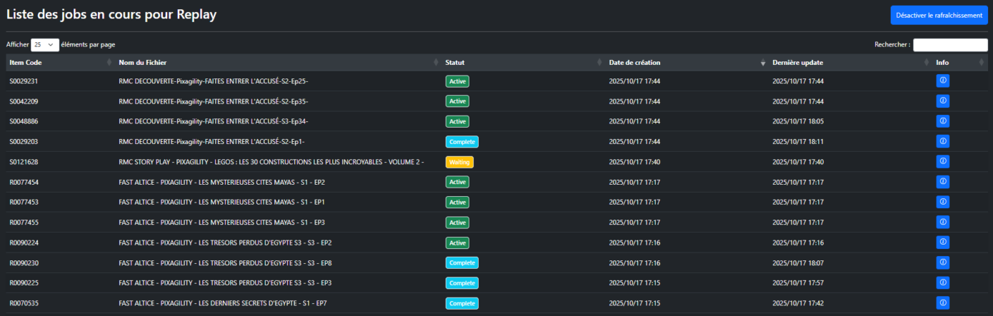Click file name MYSTERIEUSES CITES MAYAS S1 EP3

coord(221,223)
